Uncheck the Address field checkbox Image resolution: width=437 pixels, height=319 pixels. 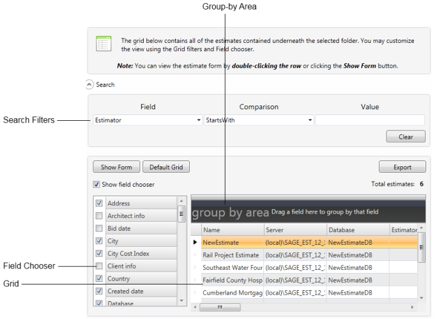tap(99, 203)
